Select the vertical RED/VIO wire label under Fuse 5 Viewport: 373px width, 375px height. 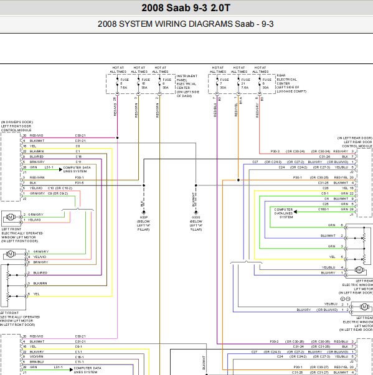pos(115,109)
